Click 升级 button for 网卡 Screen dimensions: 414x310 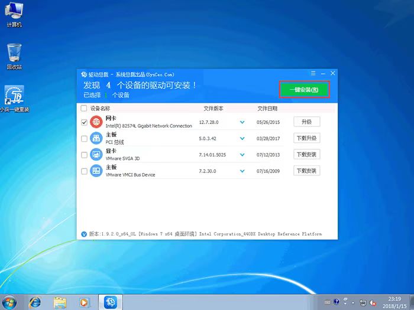tap(307, 122)
